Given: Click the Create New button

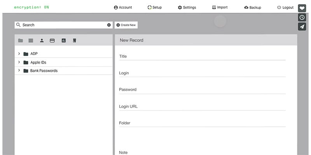Looking at the screenshot, I should click(x=126, y=25).
